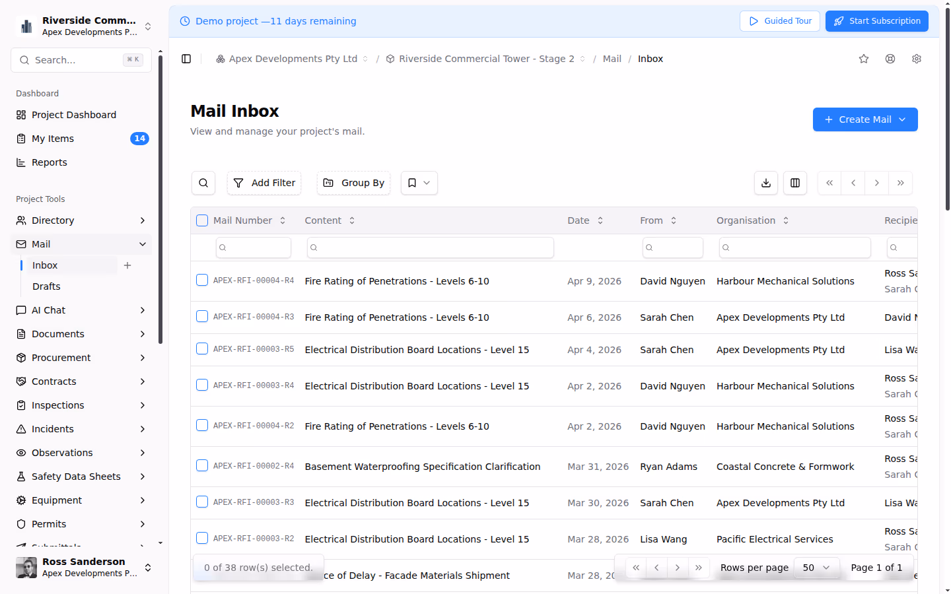Image resolution: width=951 pixels, height=594 pixels.
Task: Click the Start Subscription button
Action: 877,21
